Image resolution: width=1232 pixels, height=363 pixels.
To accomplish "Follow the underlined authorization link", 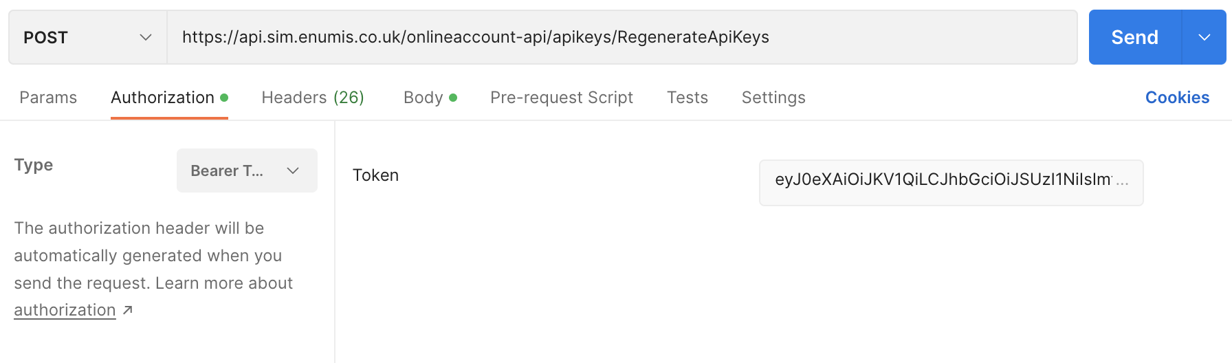I will (65, 310).
